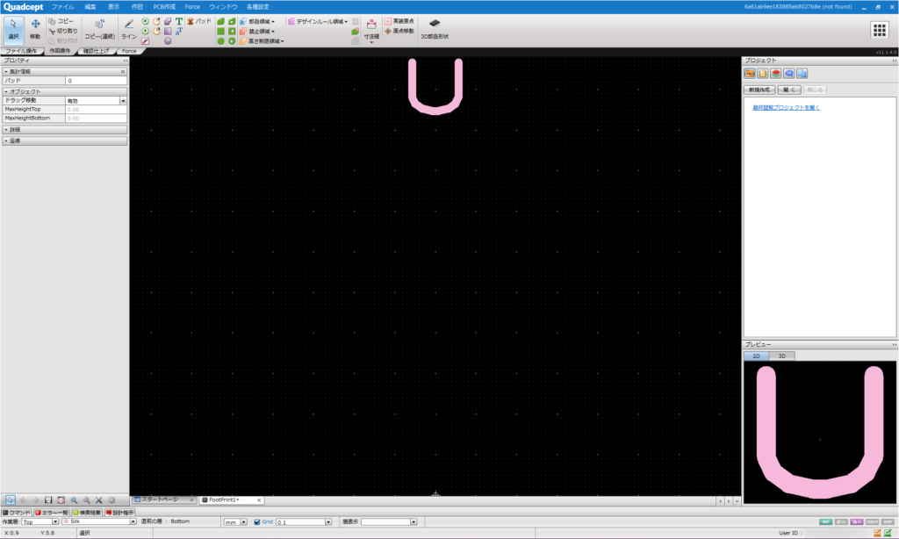899x539 pixels.
Task: Open the 寸法線 (Dimension line) tool
Action: click(x=371, y=31)
